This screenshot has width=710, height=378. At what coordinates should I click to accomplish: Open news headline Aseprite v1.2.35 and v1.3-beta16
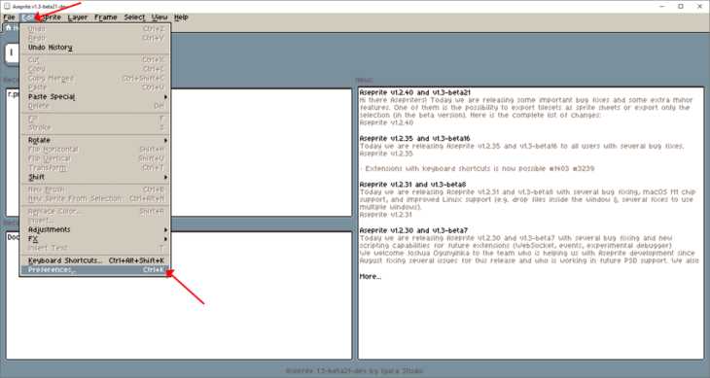414,138
